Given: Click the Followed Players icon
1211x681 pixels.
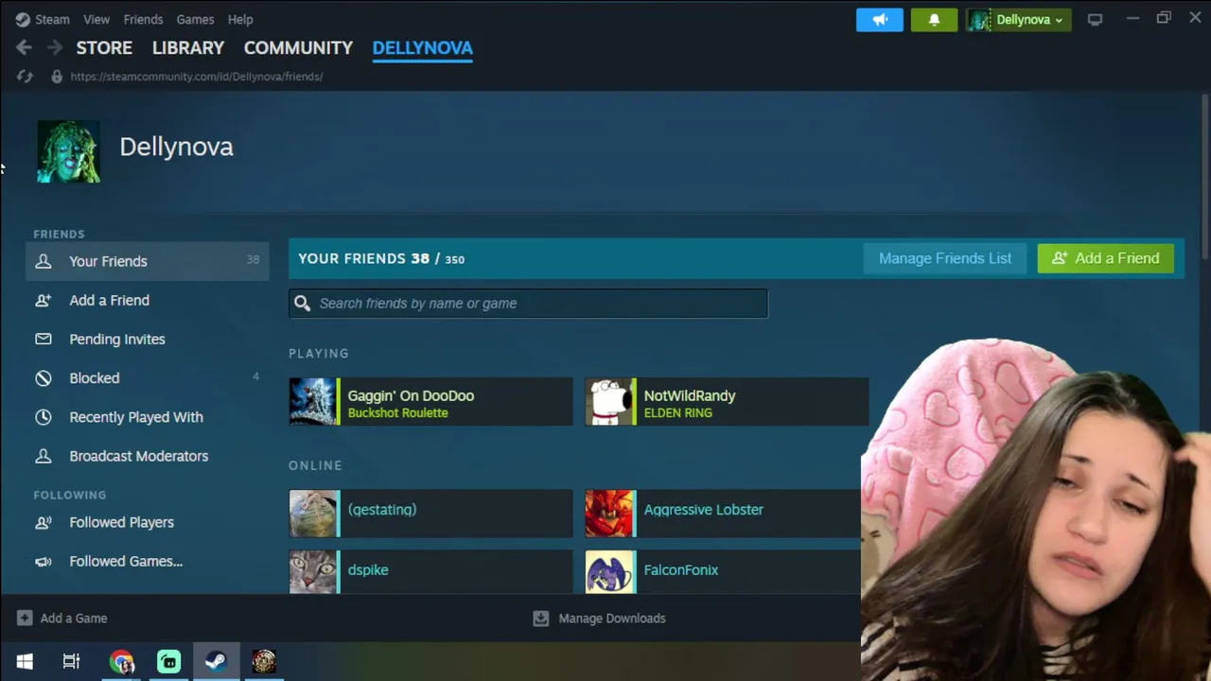Looking at the screenshot, I should click(44, 522).
